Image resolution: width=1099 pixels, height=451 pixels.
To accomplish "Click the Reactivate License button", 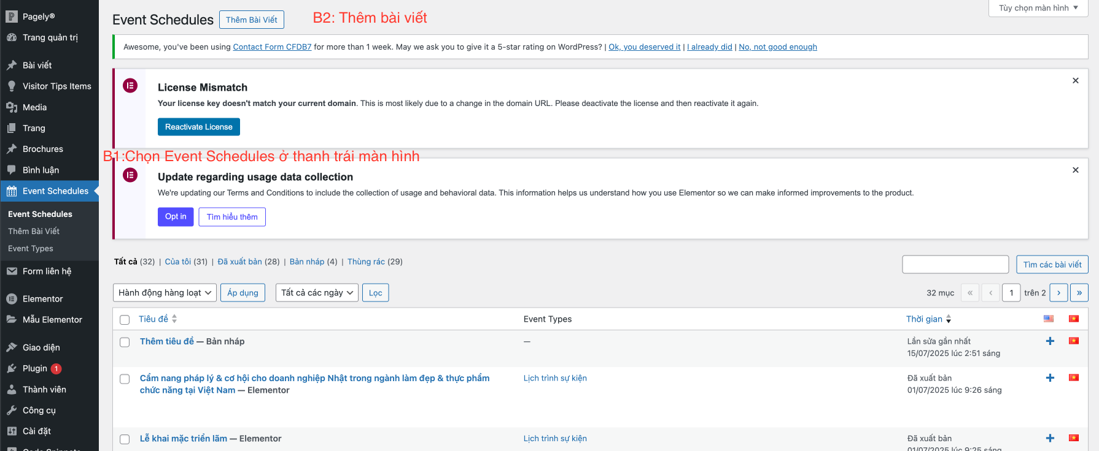I will pos(198,127).
